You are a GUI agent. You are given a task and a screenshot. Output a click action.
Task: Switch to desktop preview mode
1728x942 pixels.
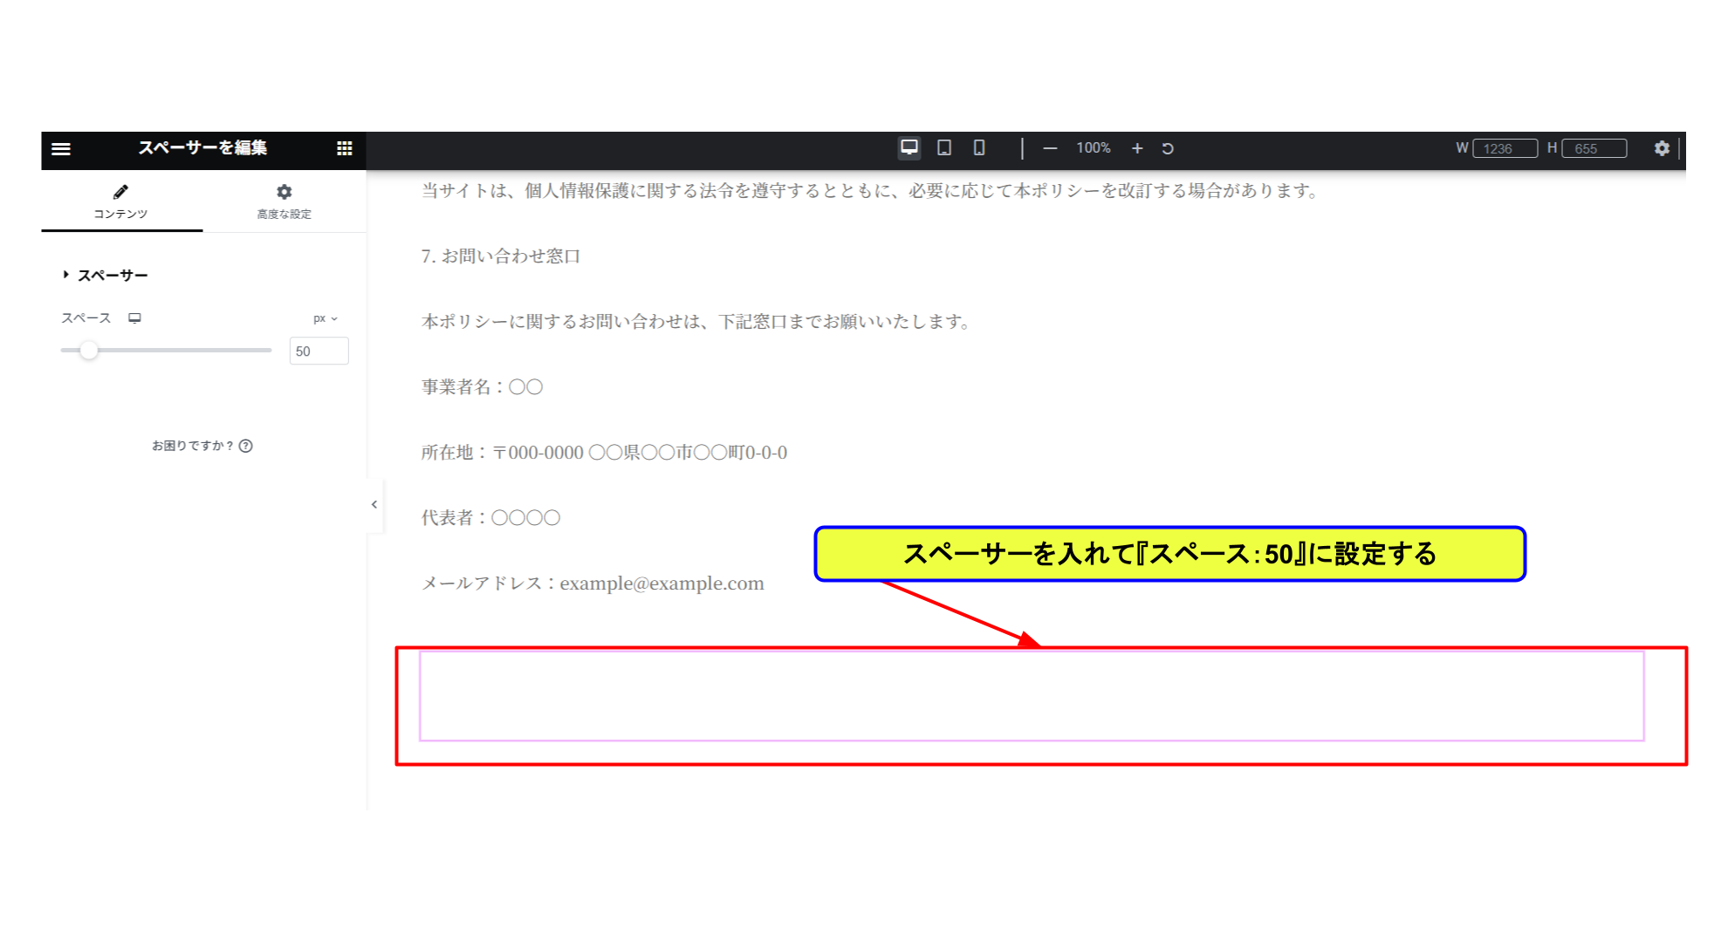point(909,148)
